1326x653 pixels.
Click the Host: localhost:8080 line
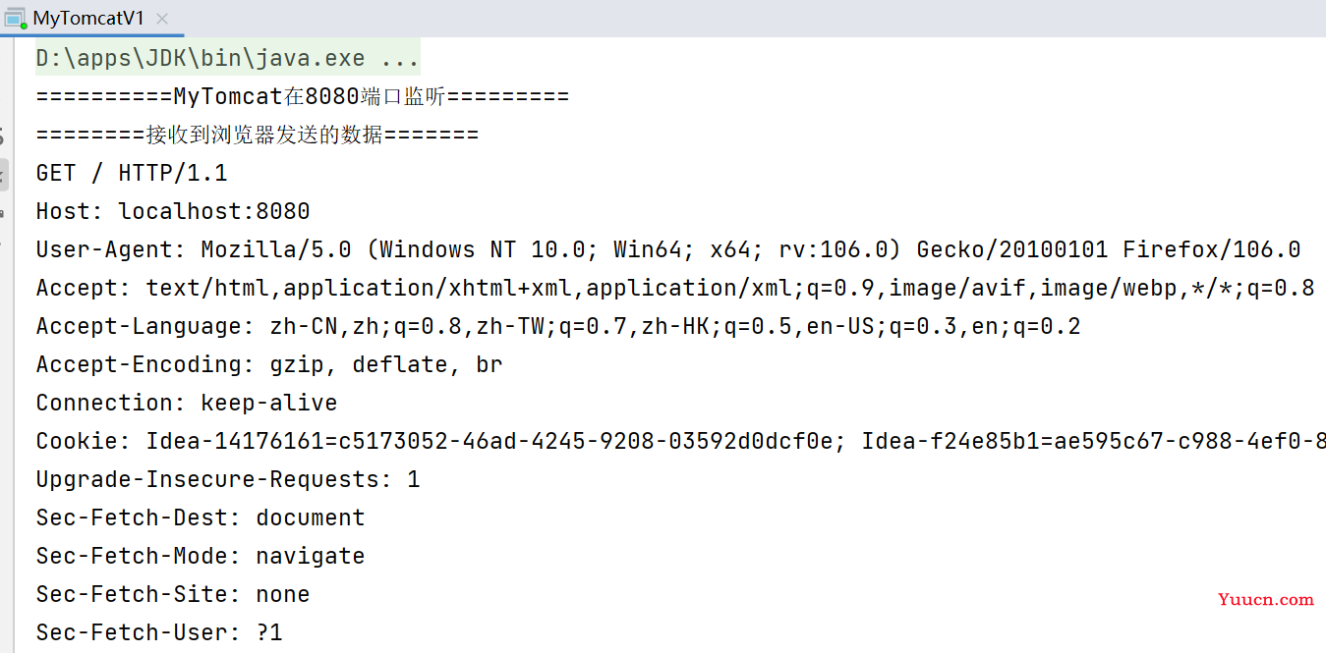173,212
